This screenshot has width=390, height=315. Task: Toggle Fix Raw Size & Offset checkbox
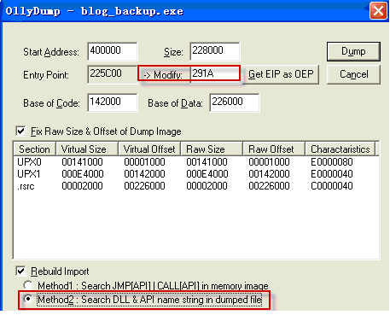pyautogui.click(x=20, y=131)
